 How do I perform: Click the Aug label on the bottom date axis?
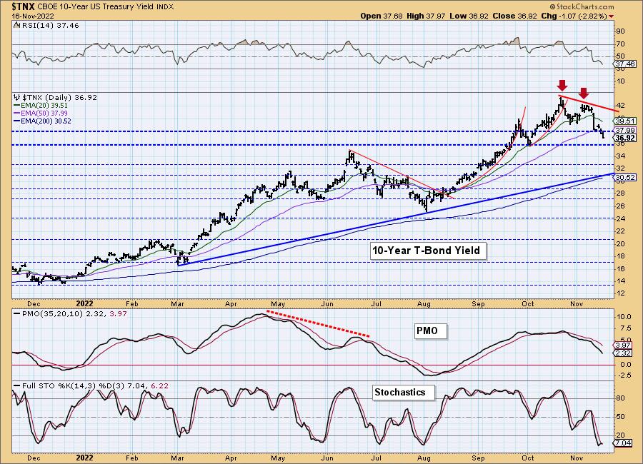(424, 458)
